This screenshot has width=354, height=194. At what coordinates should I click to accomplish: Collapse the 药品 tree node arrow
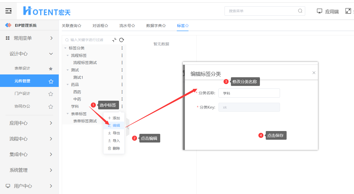[x=68, y=84]
